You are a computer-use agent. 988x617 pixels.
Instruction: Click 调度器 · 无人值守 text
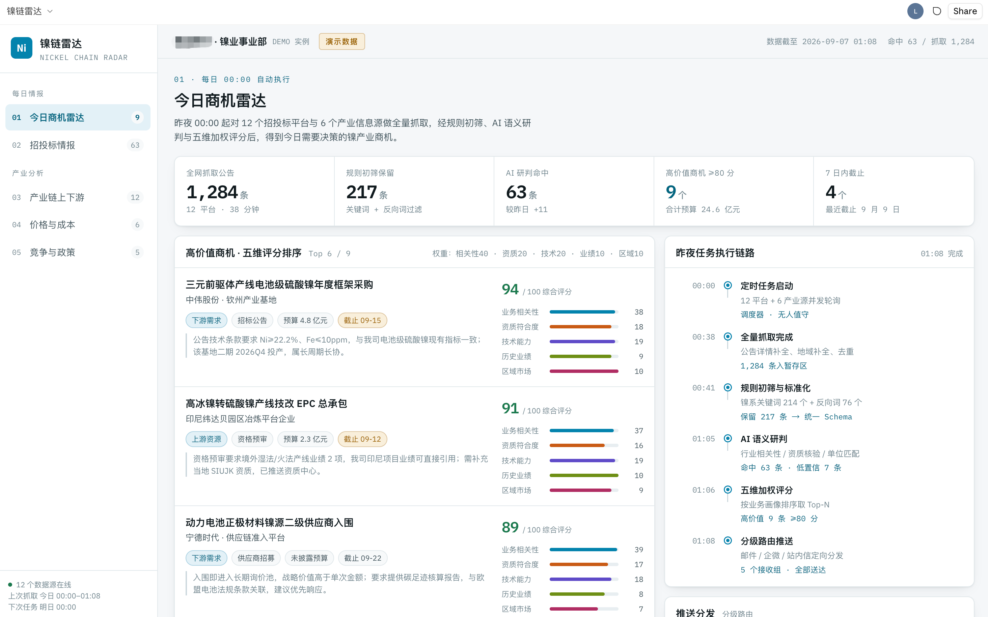pos(774,315)
